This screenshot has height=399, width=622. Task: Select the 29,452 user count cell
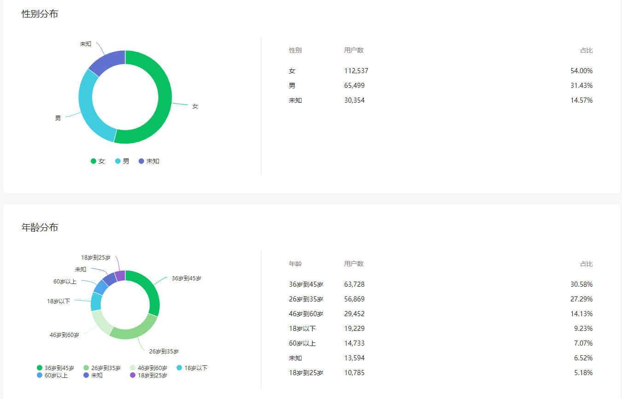click(355, 314)
